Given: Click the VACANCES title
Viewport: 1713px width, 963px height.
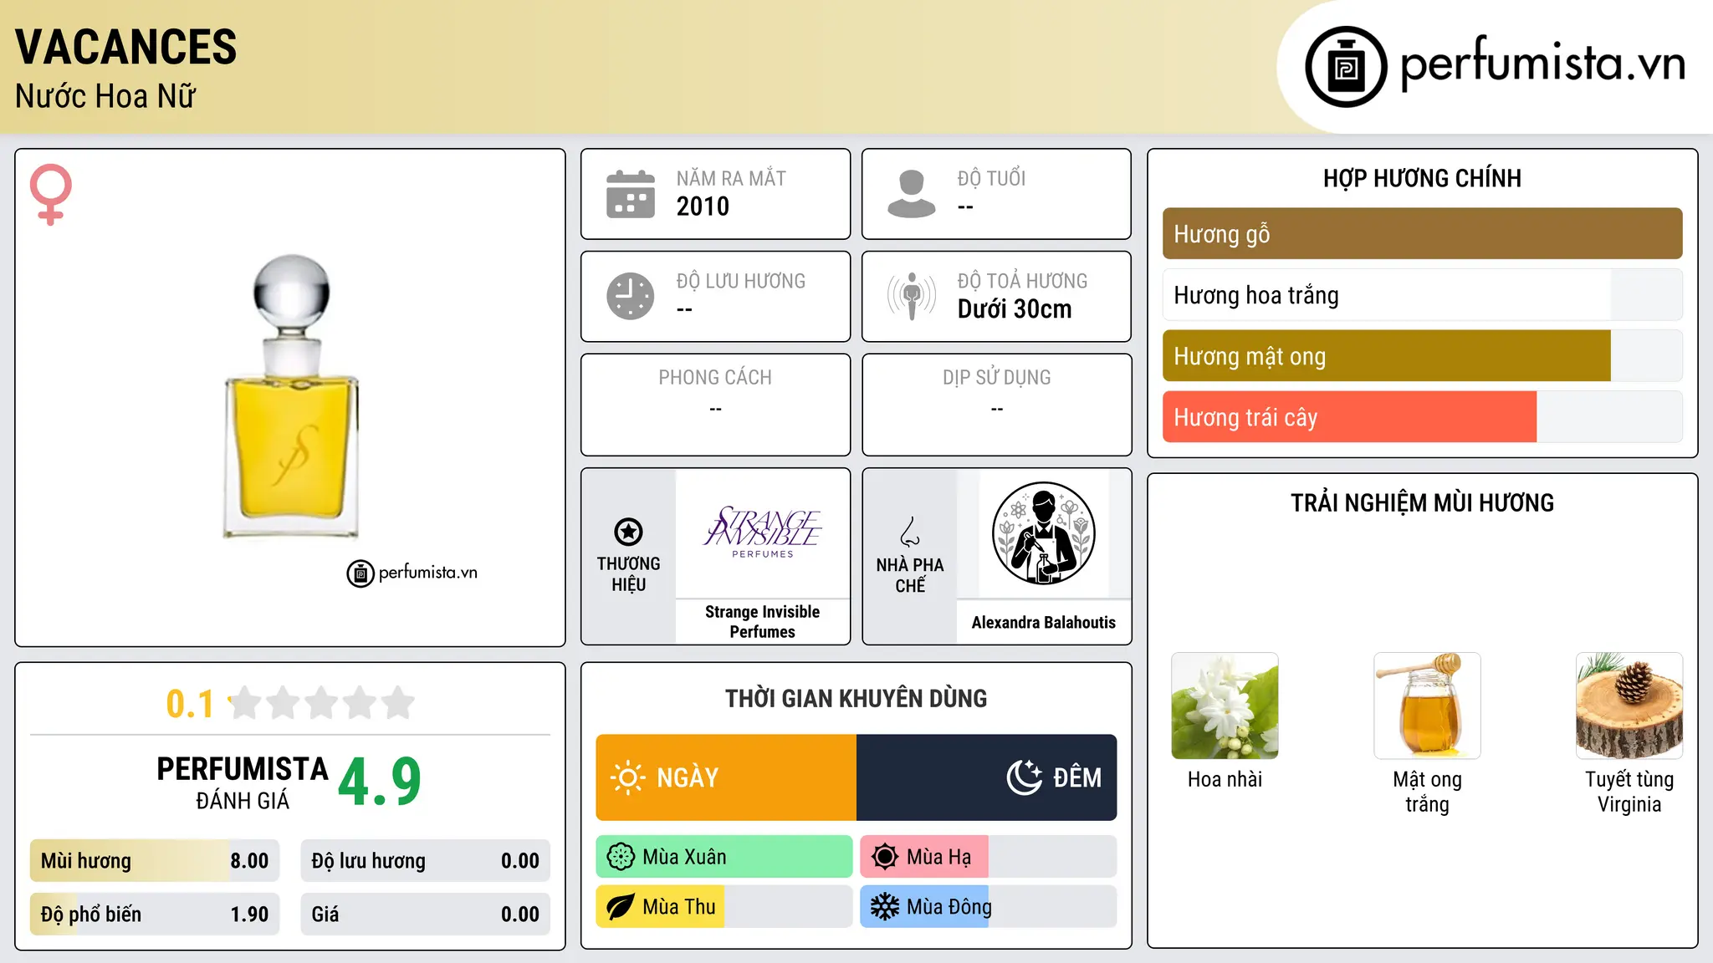Looking at the screenshot, I should pyautogui.click(x=126, y=47).
